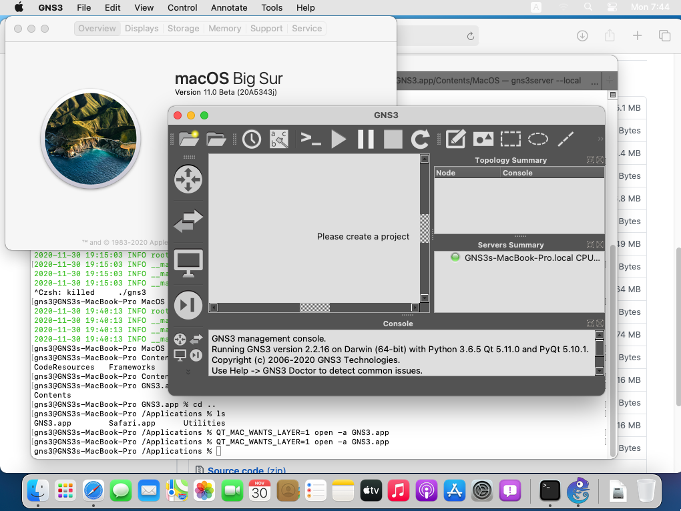Open a new tab in Safari
Screen dimensions: 681x511
637,35
